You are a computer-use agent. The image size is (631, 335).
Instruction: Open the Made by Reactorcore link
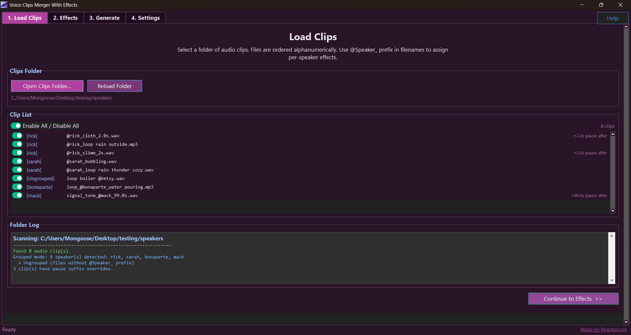(604, 330)
